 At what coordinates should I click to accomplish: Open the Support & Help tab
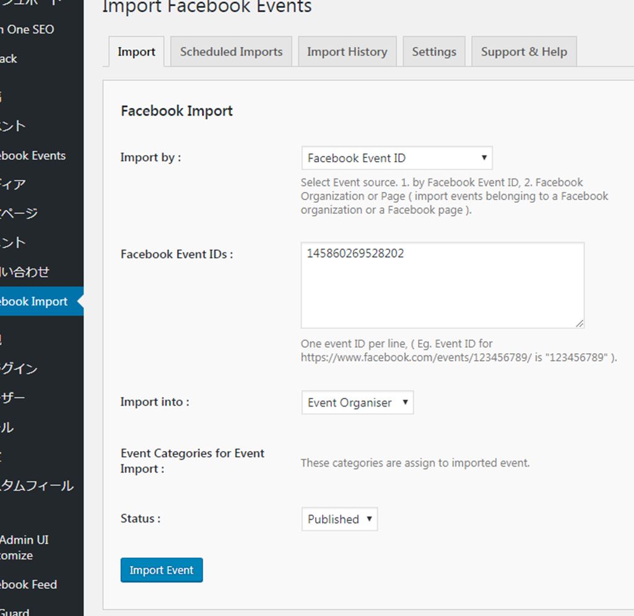click(x=524, y=52)
